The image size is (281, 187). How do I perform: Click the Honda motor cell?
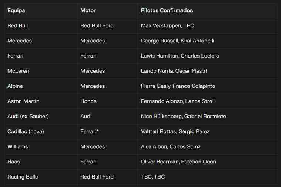[x=88, y=101]
